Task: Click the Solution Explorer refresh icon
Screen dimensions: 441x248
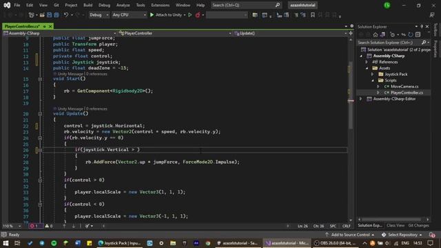Action: (x=411, y=34)
